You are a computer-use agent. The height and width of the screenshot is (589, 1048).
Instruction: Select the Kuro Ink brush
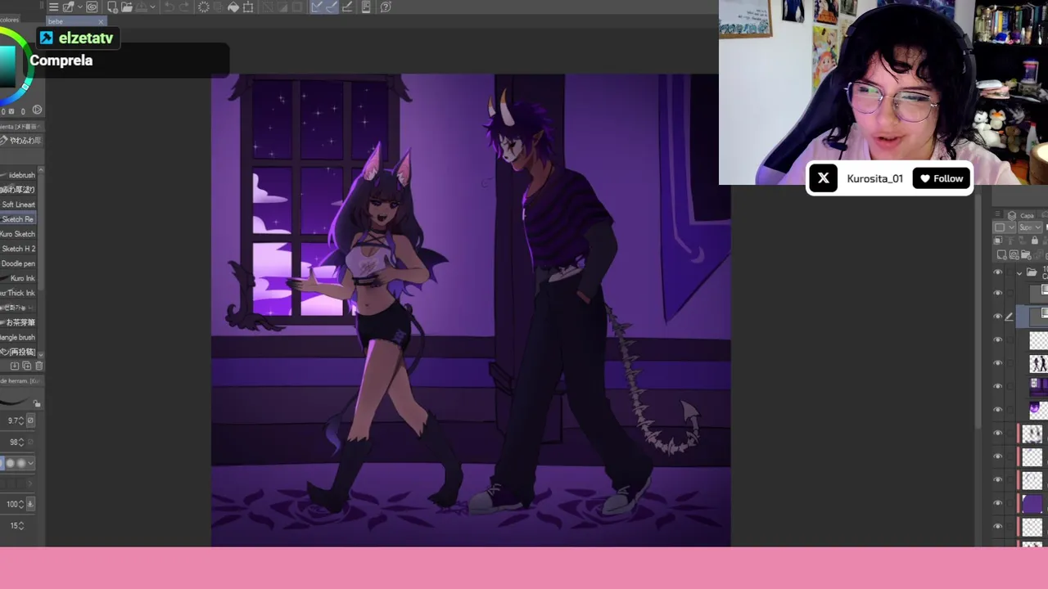tap(18, 278)
